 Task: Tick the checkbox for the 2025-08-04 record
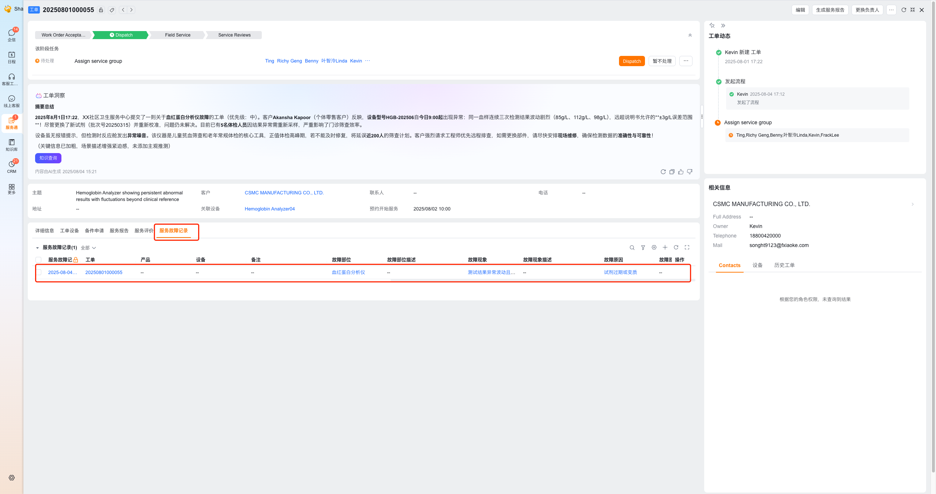tap(39, 272)
